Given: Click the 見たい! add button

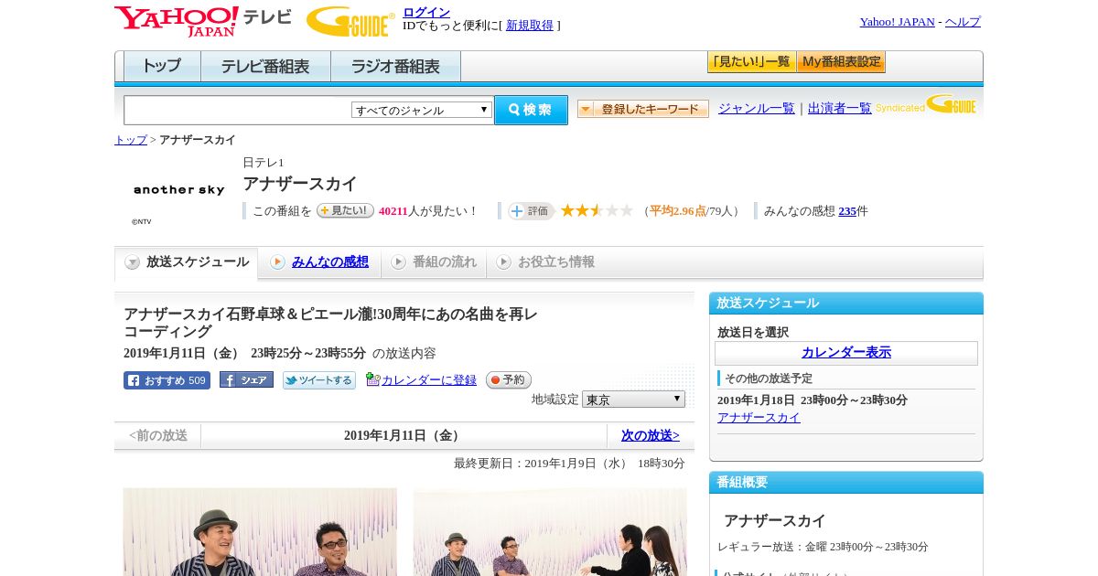Looking at the screenshot, I should tap(345, 210).
